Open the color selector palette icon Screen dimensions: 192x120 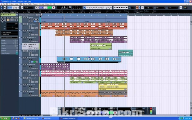click(x=185, y=8)
